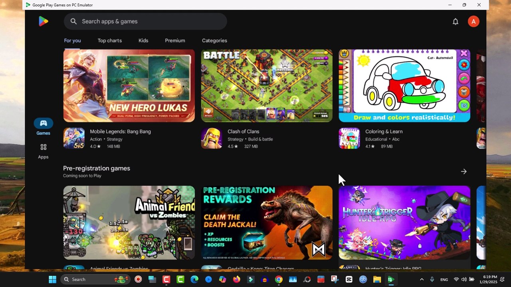511x287 pixels.
Task: Open the Animal Friends vs Zombies banner
Action: click(129, 223)
